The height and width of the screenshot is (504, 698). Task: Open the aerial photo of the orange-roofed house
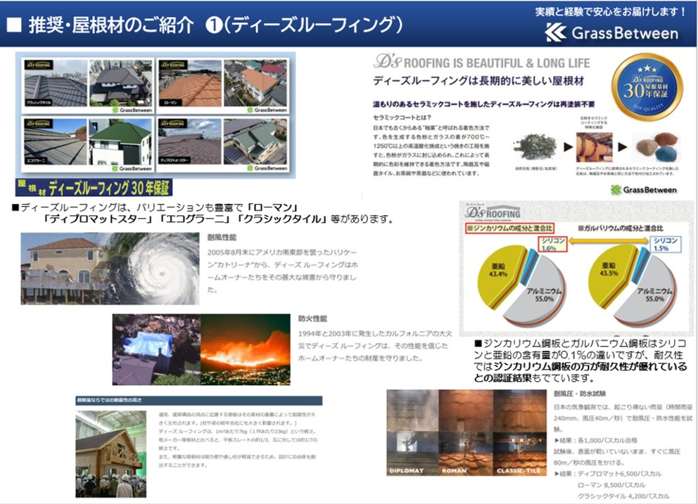pos(255,83)
